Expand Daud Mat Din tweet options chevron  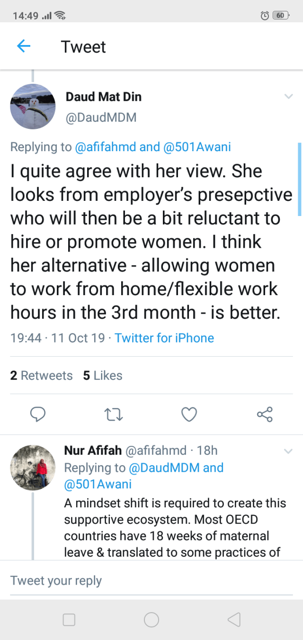coord(288,97)
